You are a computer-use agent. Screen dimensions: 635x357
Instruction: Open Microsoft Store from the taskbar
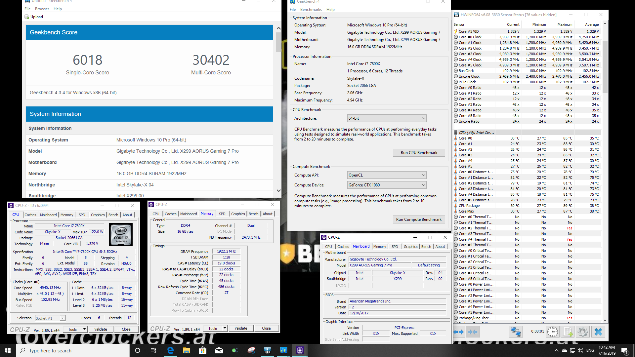(x=203, y=350)
